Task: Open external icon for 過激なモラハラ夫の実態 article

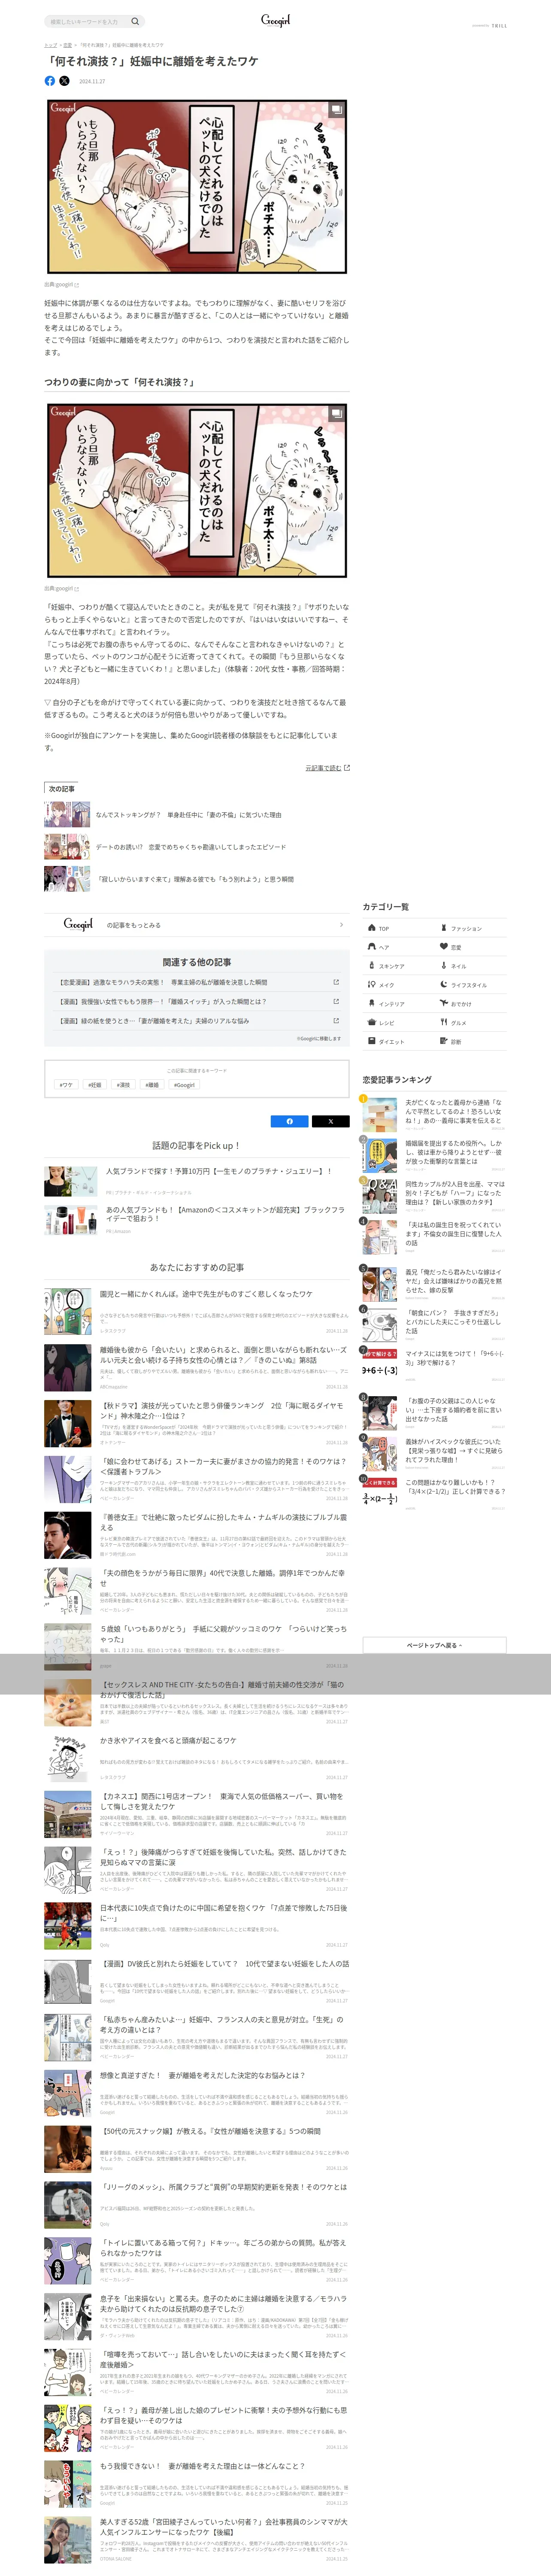Action: point(336,982)
